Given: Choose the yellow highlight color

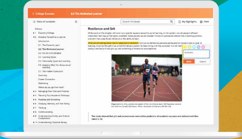Looking at the screenshot, I should pyautogui.click(x=185, y=47).
